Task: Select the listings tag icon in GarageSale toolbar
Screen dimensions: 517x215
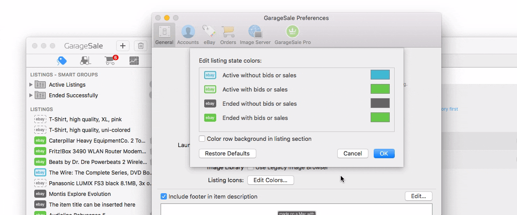Action: (62, 60)
